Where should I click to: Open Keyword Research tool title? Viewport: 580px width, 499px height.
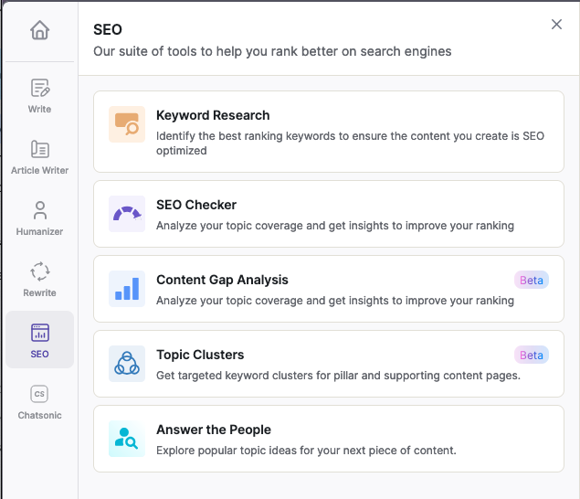tap(213, 115)
